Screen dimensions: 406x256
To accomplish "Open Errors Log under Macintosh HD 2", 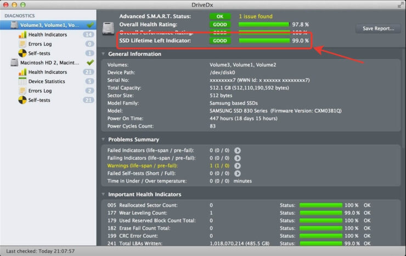I will pos(40,91).
